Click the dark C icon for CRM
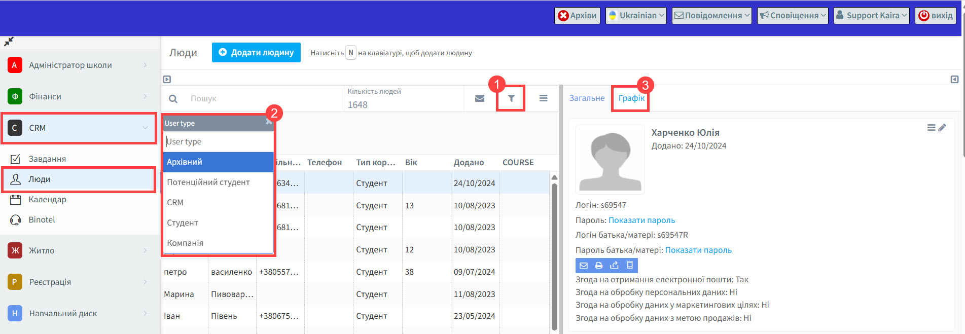Screen dimensions: 965x334 [15, 128]
